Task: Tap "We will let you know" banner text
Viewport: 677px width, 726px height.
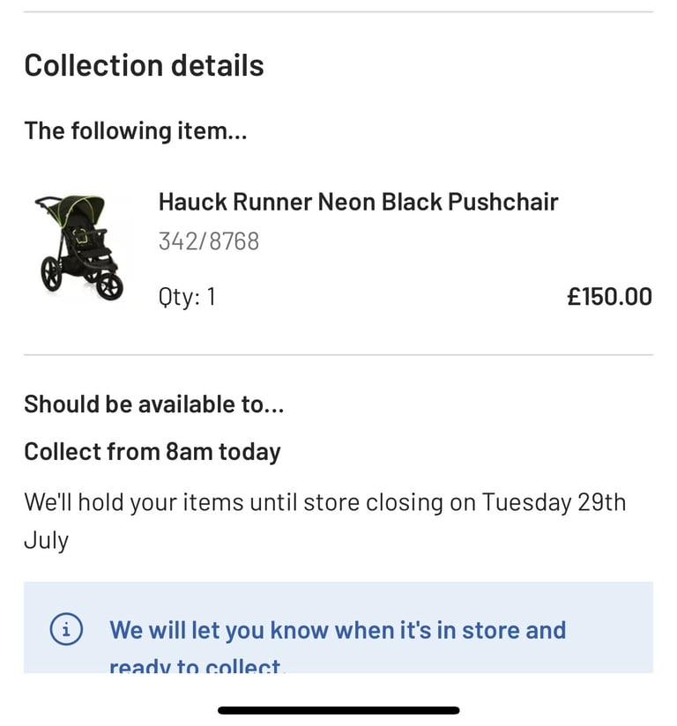Action: [338, 630]
